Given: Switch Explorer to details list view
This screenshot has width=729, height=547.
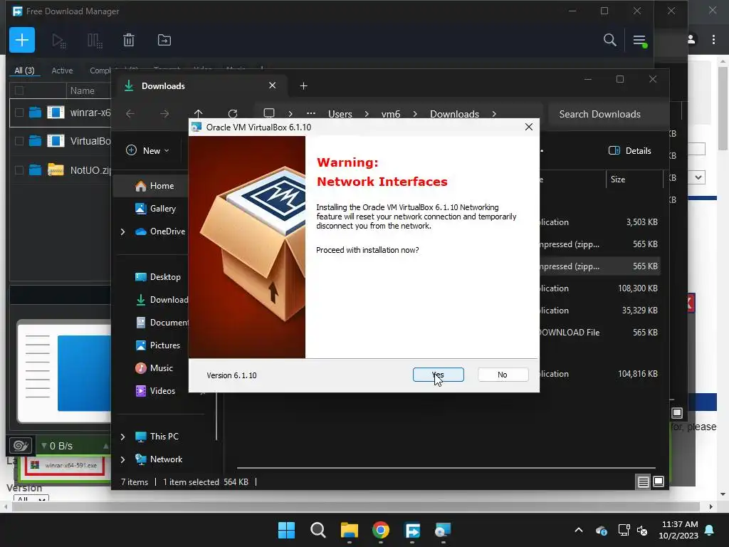Looking at the screenshot, I should point(643,482).
